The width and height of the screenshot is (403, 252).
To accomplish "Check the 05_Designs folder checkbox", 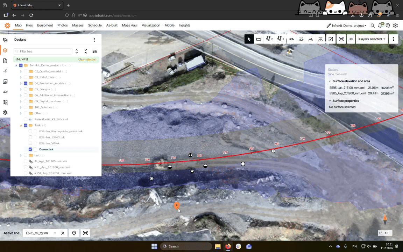I will coord(26,89).
